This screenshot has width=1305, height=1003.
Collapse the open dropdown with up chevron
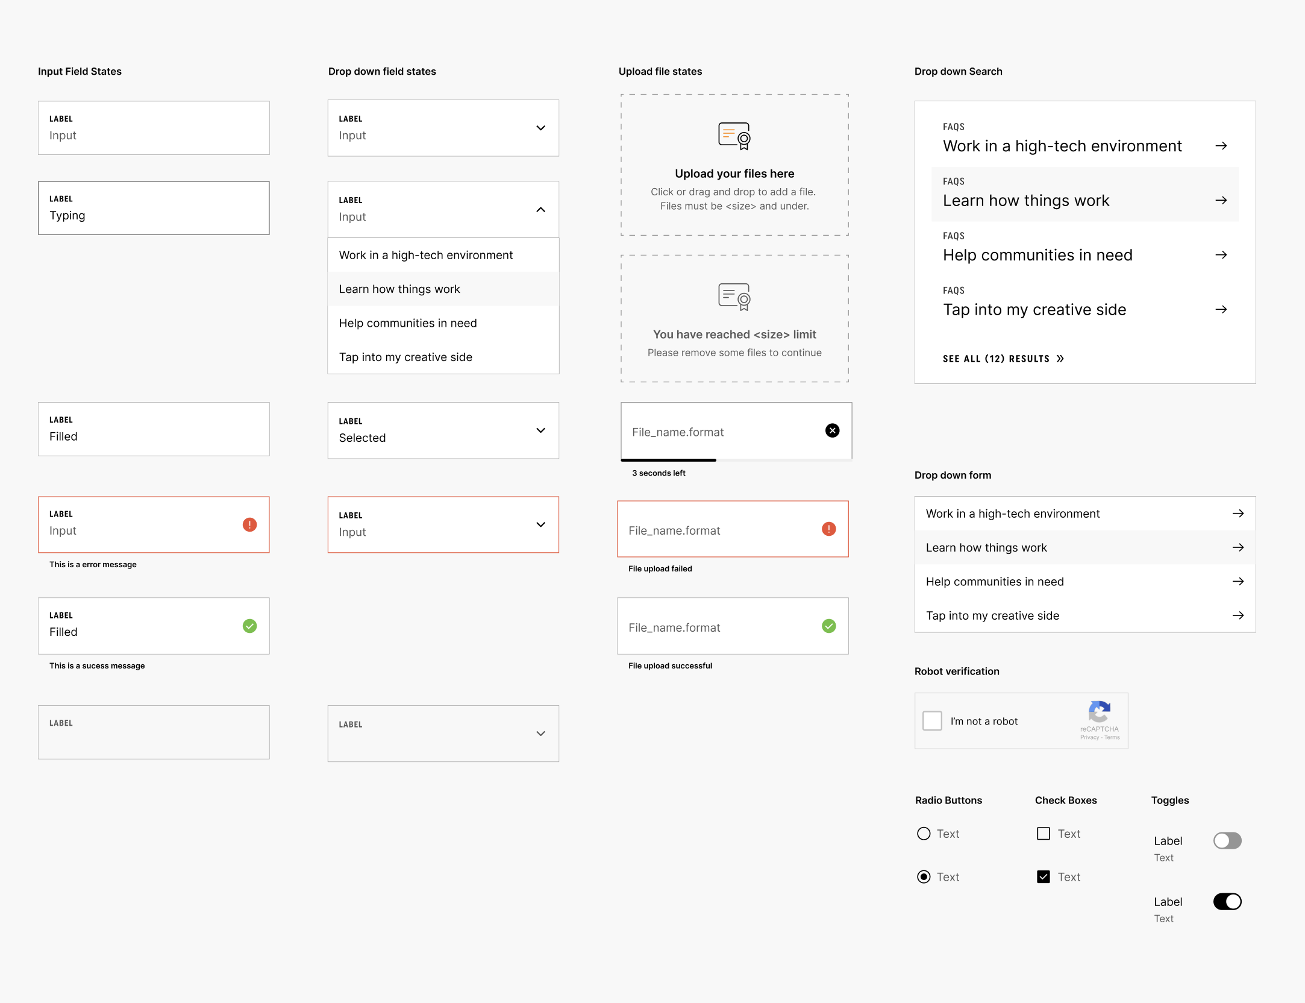(x=540, y=210)
